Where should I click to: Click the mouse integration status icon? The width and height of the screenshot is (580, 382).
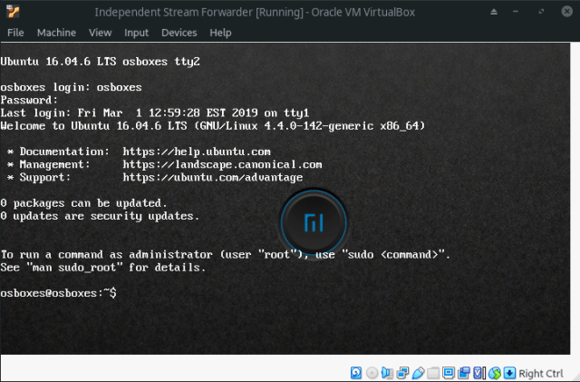click(495, 373)
